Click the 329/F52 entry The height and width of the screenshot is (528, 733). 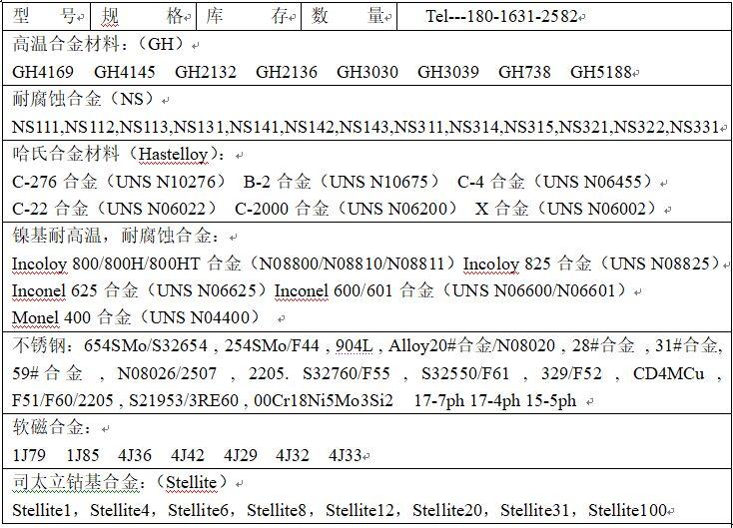[x=571, y=373]
